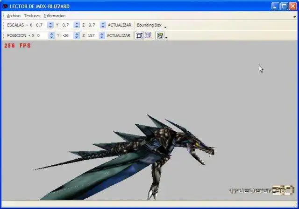Expand the POSICION toolbar overflow arrow

click(x=166, y=38)
